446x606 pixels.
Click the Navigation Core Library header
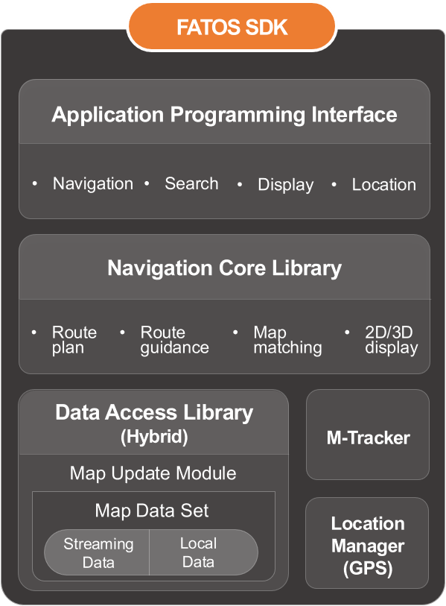pyautogui.click(x=224, y=268)
